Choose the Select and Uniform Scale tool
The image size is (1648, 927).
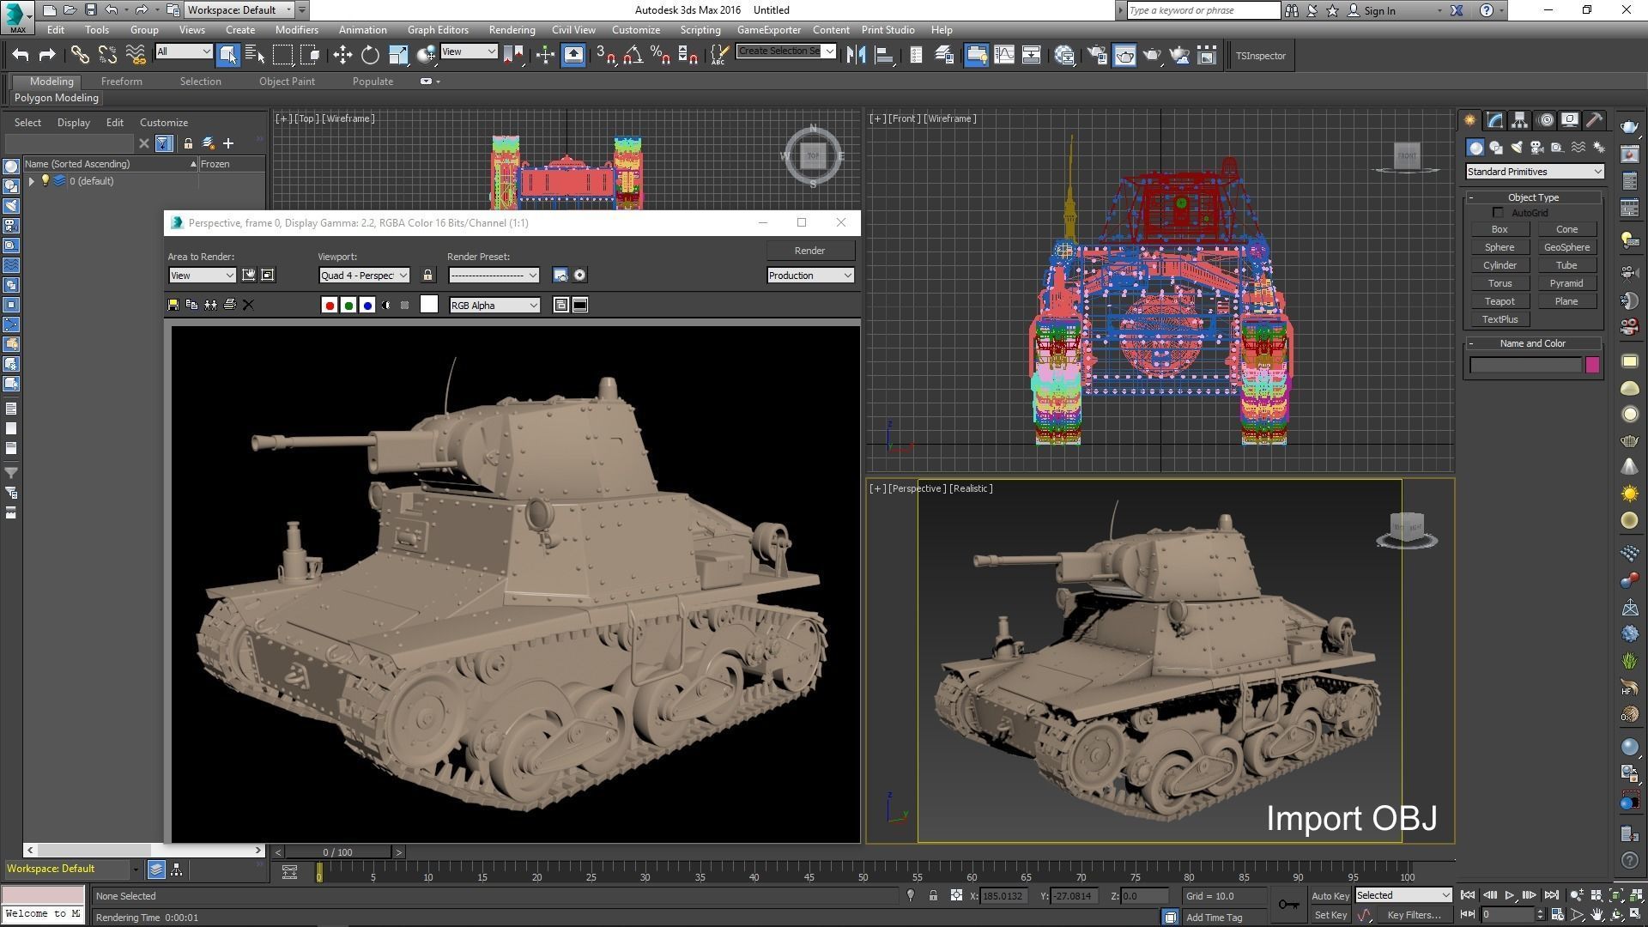398,55
